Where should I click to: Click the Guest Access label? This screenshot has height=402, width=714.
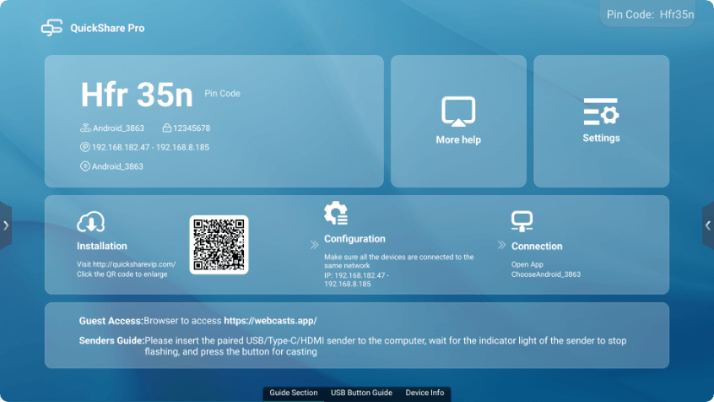click(x=111, y=321)
